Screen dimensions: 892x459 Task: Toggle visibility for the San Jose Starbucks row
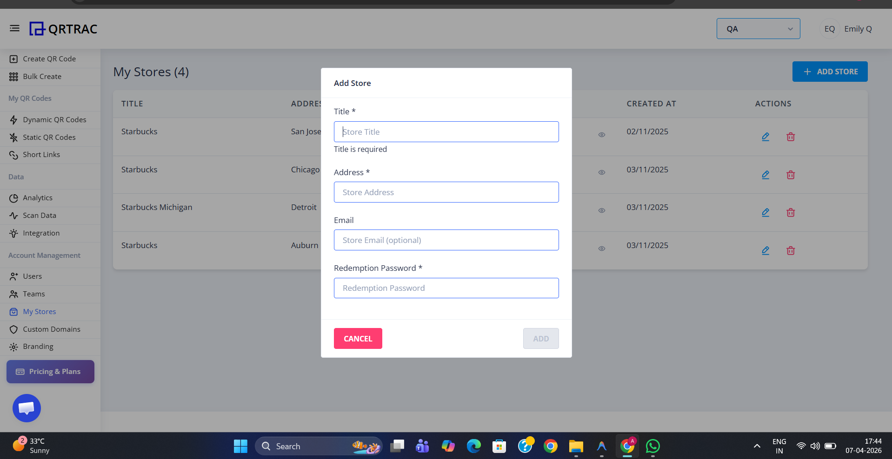pos(601,134)
